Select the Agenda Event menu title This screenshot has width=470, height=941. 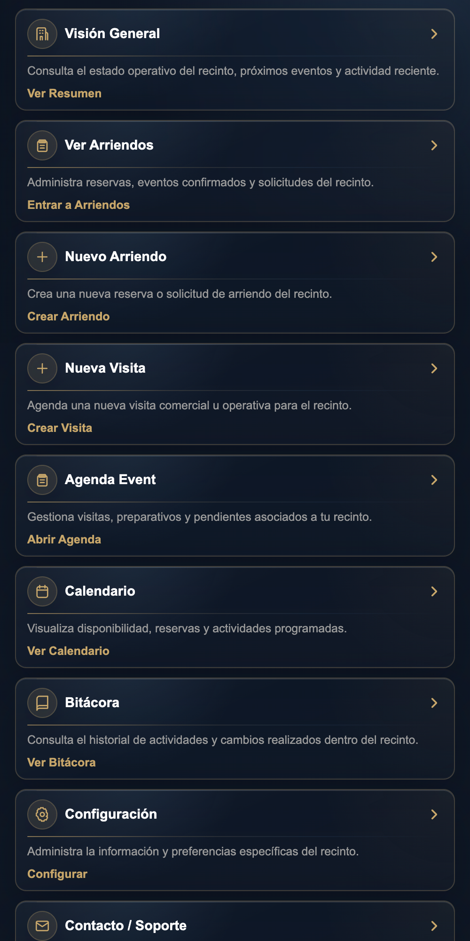pyautogui.click(x=110, y=479)
